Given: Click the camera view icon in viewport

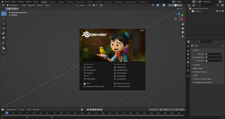Looking at the screenshot, I should (x=183, y=32).
